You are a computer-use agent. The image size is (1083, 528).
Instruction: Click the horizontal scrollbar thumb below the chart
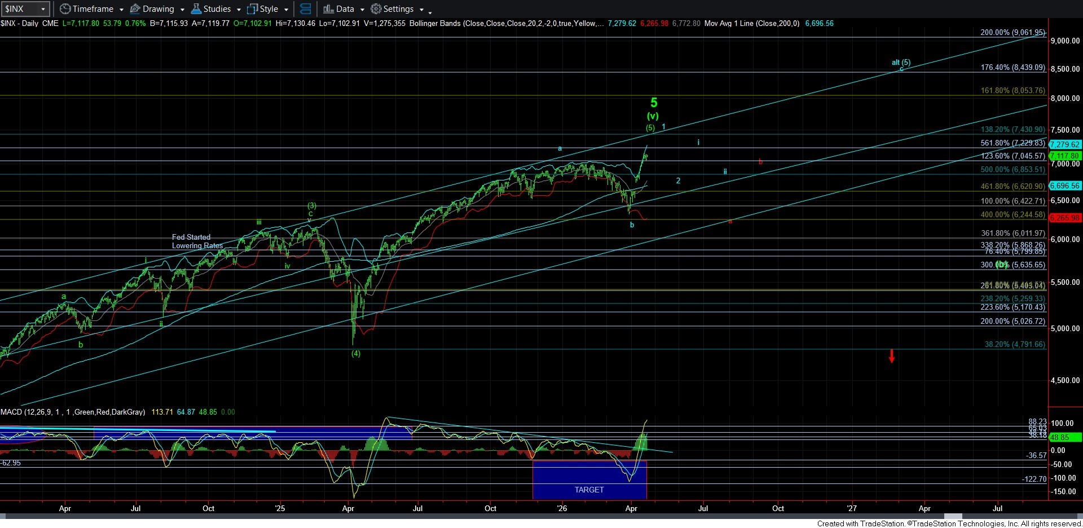(953, 517)
